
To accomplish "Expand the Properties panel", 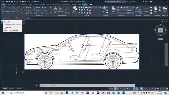I will coord(122,16).
